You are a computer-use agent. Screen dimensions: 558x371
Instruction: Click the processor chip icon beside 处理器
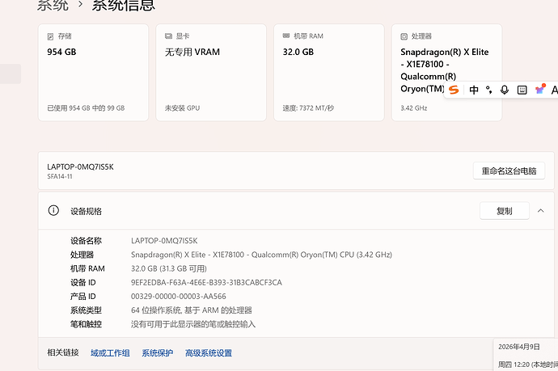(x=404, y=36)
